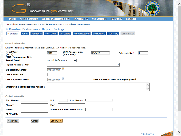This screenshot has height=136, width=181.
Task: Clear the Report Package Title field
Action: (118, 65)
